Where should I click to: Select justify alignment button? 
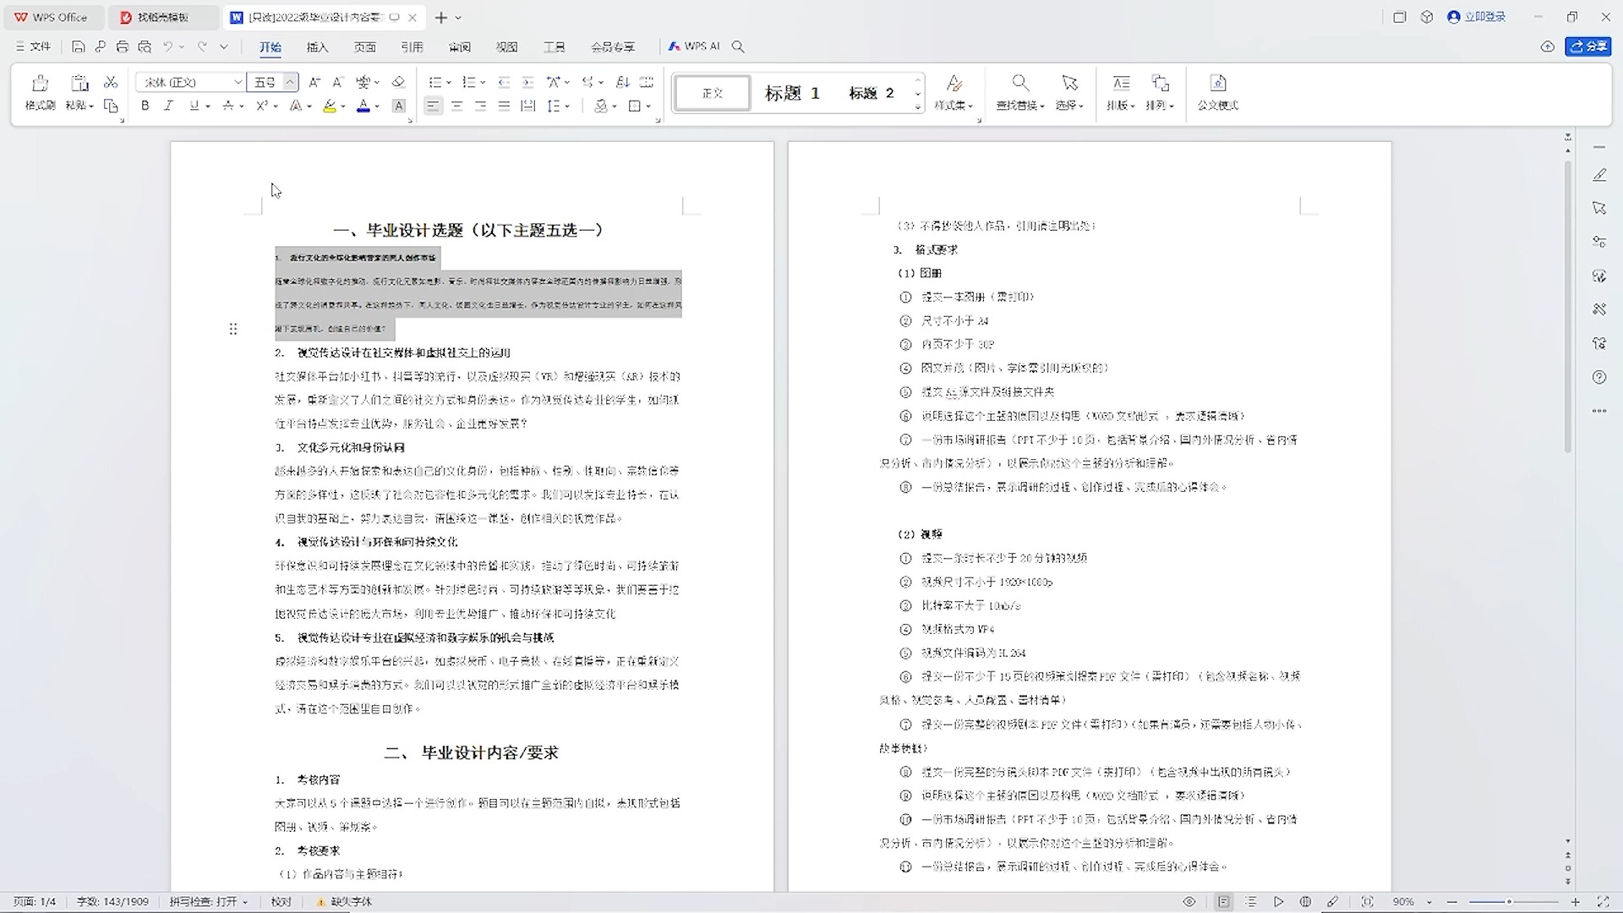tap(505, 106)
